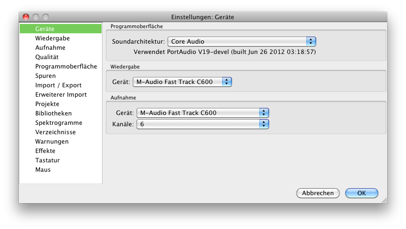The image size is (406, 229).
Task: Confirm settings with the OK button
Action: point(361,193)
